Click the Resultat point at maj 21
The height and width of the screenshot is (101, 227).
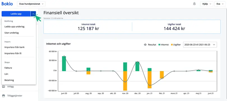[199, 70]
